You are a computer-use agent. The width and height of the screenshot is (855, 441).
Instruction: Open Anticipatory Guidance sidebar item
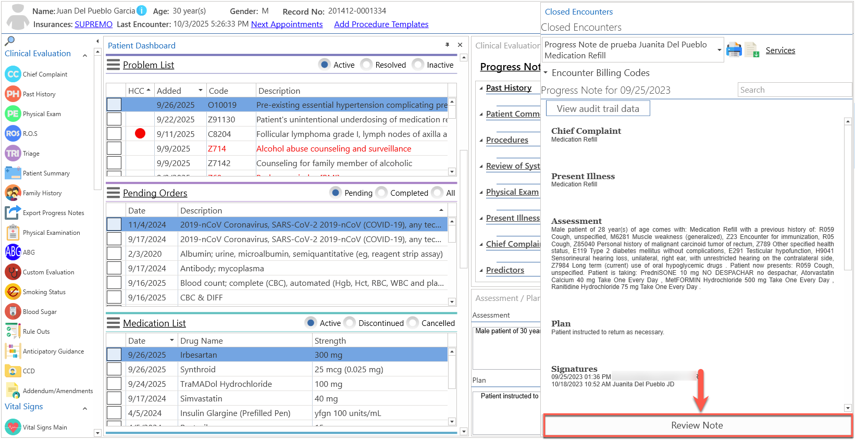pyautogui.click(x=45, y=351)
